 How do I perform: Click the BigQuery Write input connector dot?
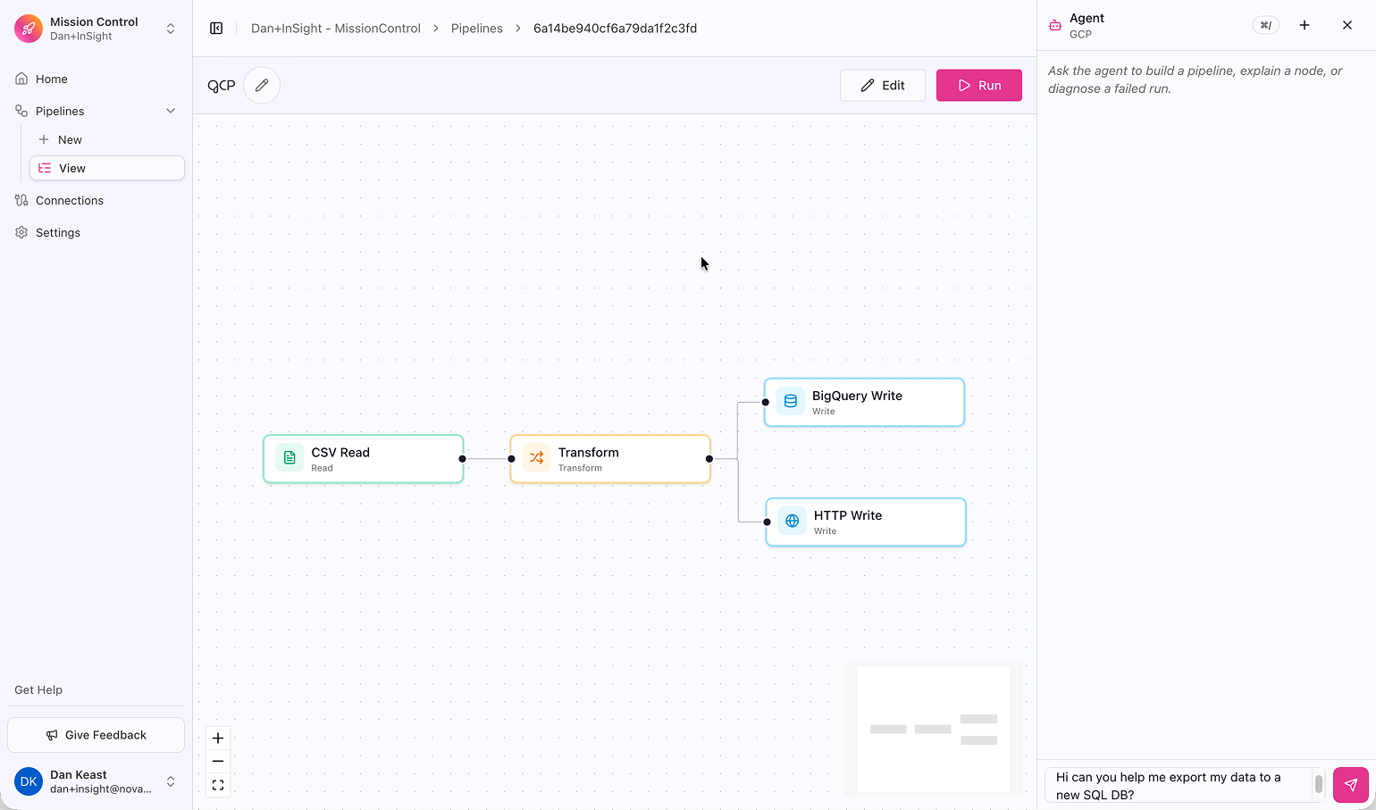coord(766,402)
